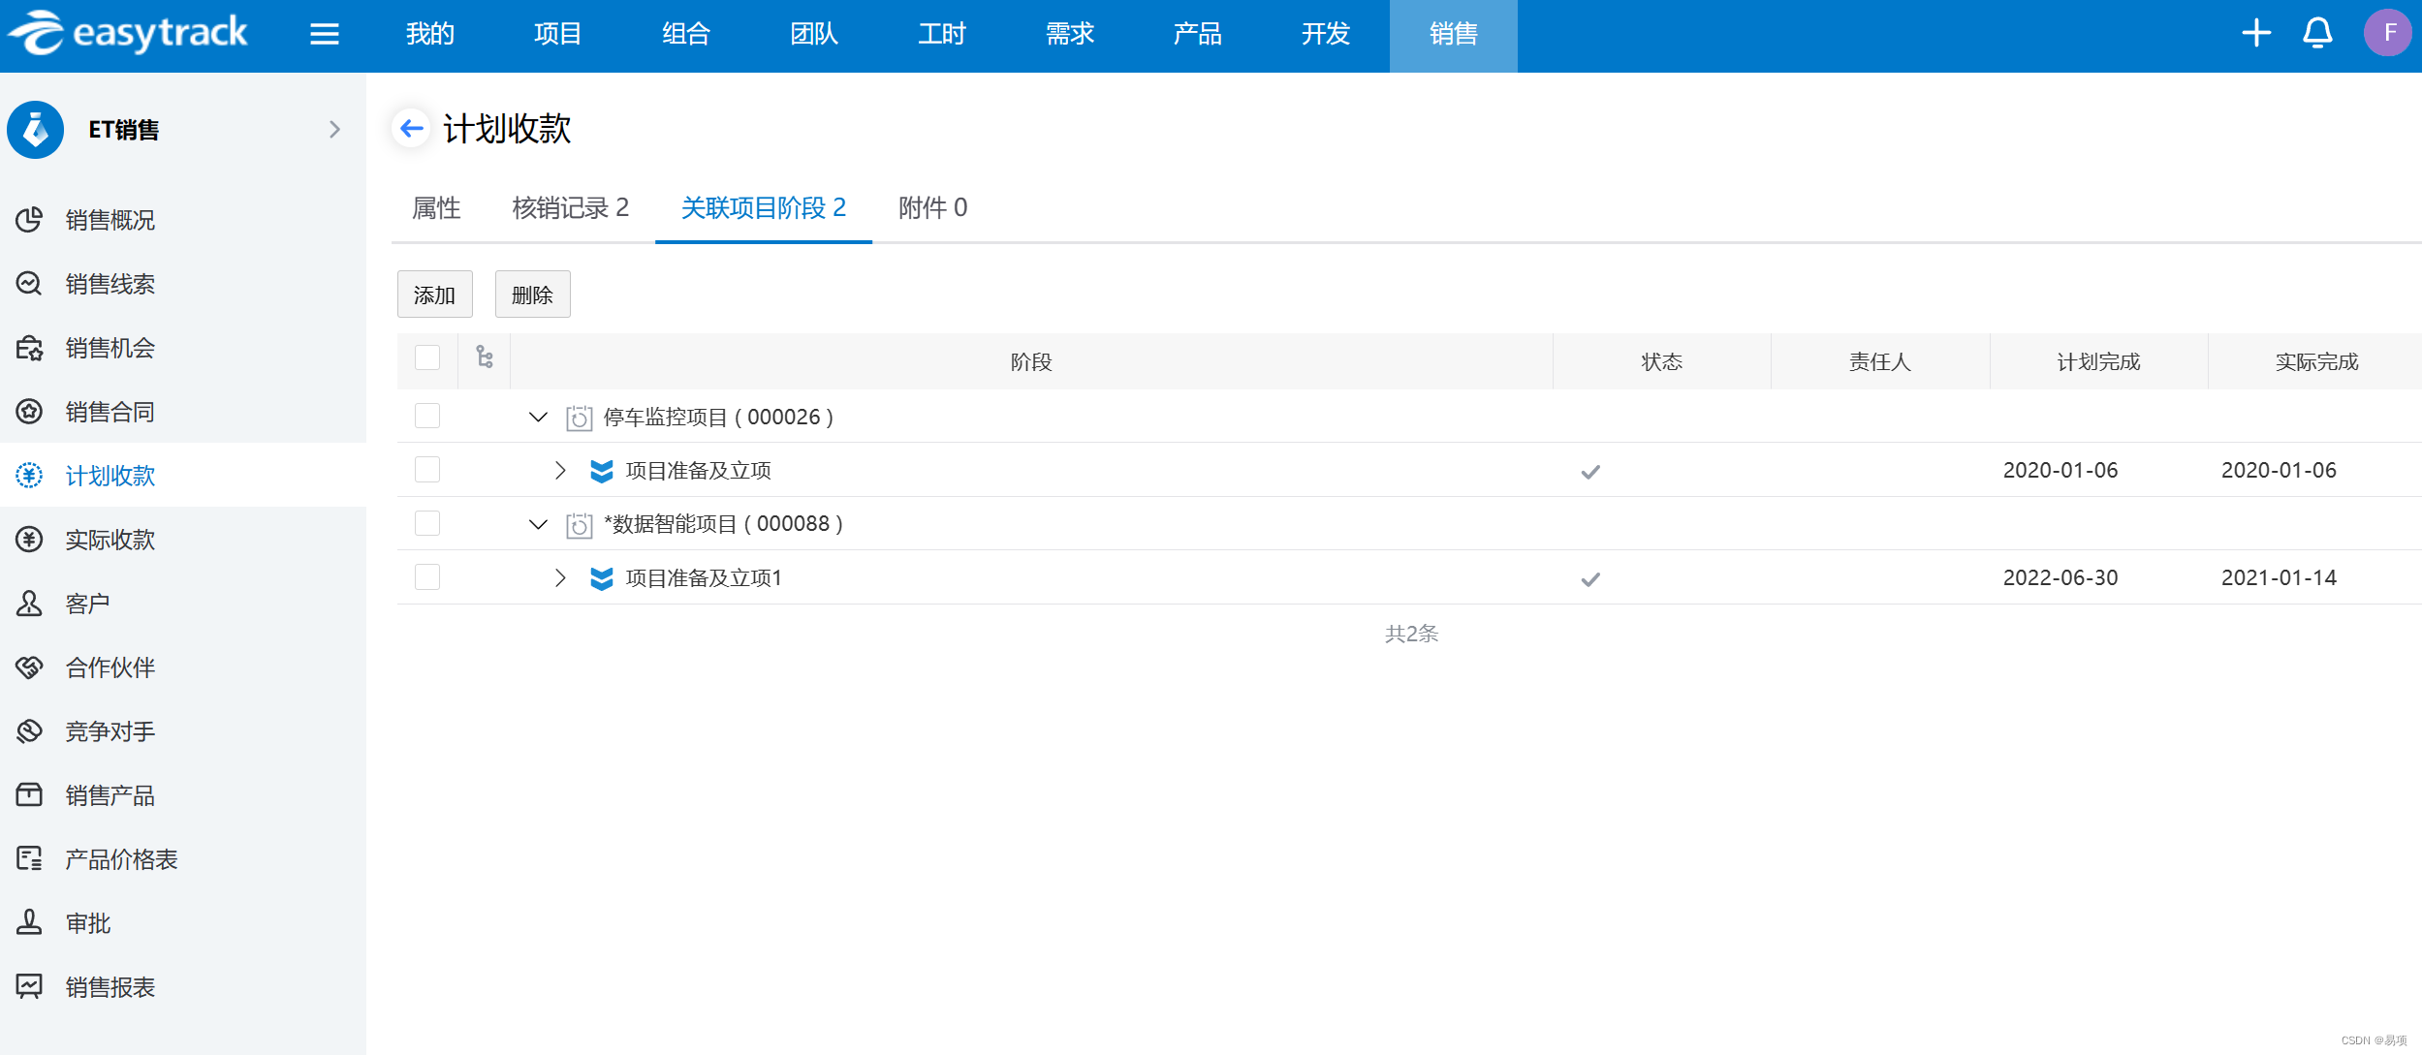Image resolution: width=2422 pixels, height=1055 pixels.
Task: Click the notification bell icon
Action: (x=2316, y=34)
